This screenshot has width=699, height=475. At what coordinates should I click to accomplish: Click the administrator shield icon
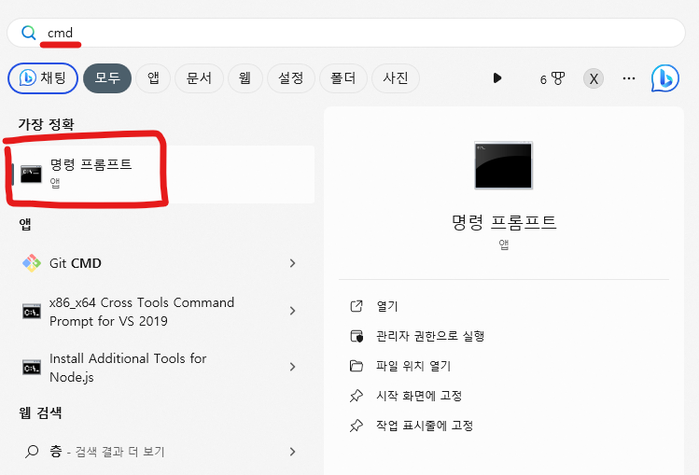[356, 336]
